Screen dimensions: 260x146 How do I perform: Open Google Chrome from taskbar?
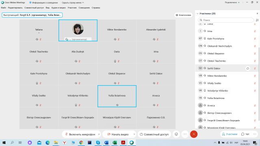coord(81,142)
